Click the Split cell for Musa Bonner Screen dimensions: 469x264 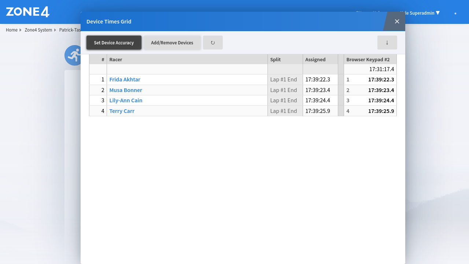[284, 90]
